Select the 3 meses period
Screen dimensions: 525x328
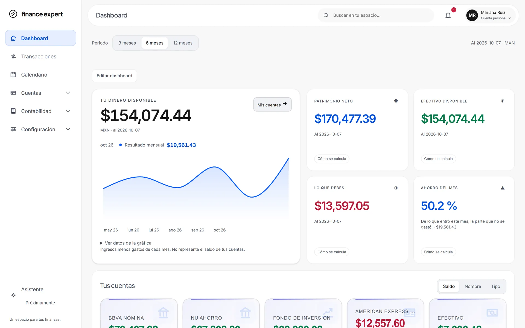tap(127, 43)
